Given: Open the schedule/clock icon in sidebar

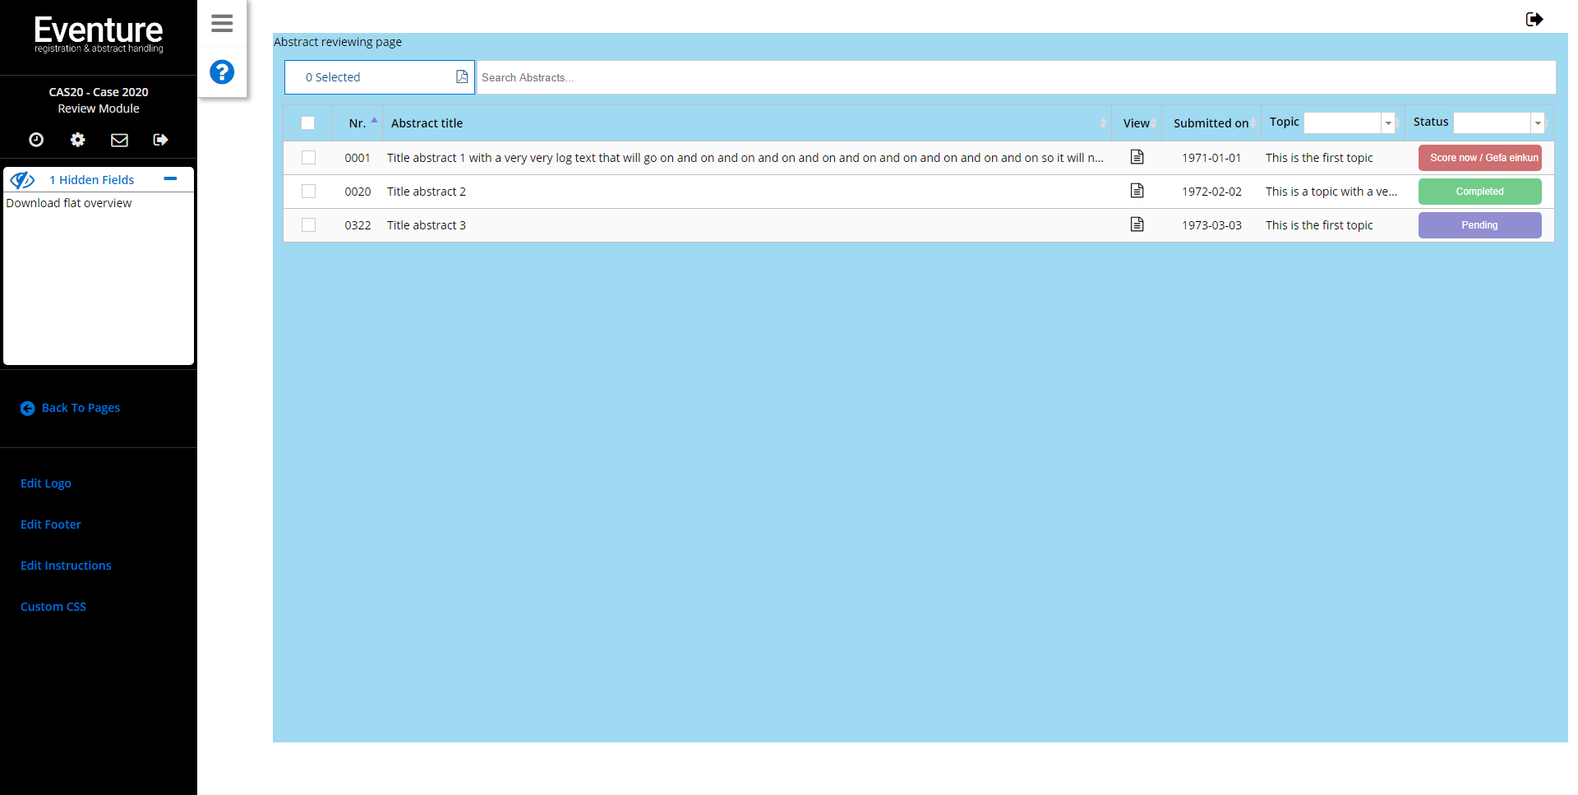Looking at the screenshot, I should (36, 140).
